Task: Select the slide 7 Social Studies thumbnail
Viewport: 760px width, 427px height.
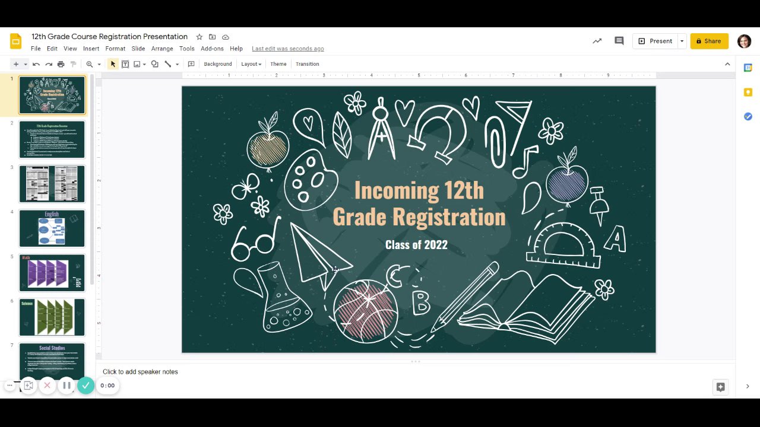Action: click(x=52, y=361)
